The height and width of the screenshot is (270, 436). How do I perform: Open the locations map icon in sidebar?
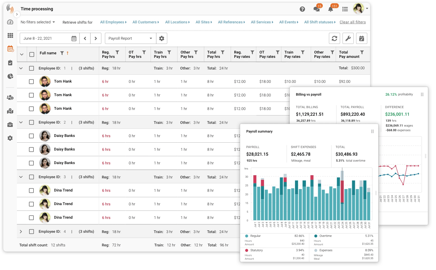pyautogui.click(x=10, y=111)
